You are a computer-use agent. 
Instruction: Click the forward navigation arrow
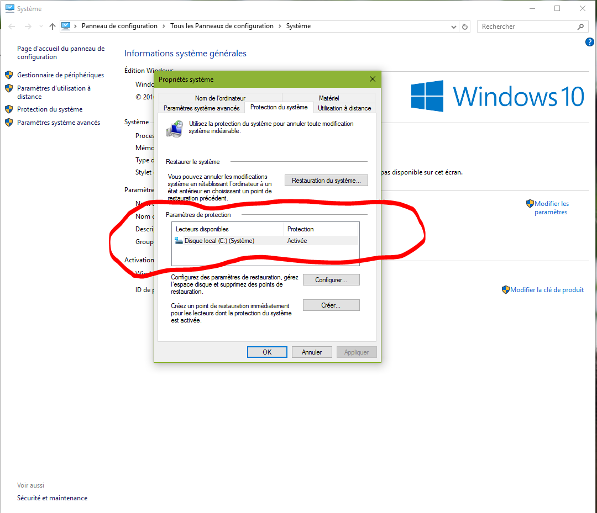coord(28,27)
